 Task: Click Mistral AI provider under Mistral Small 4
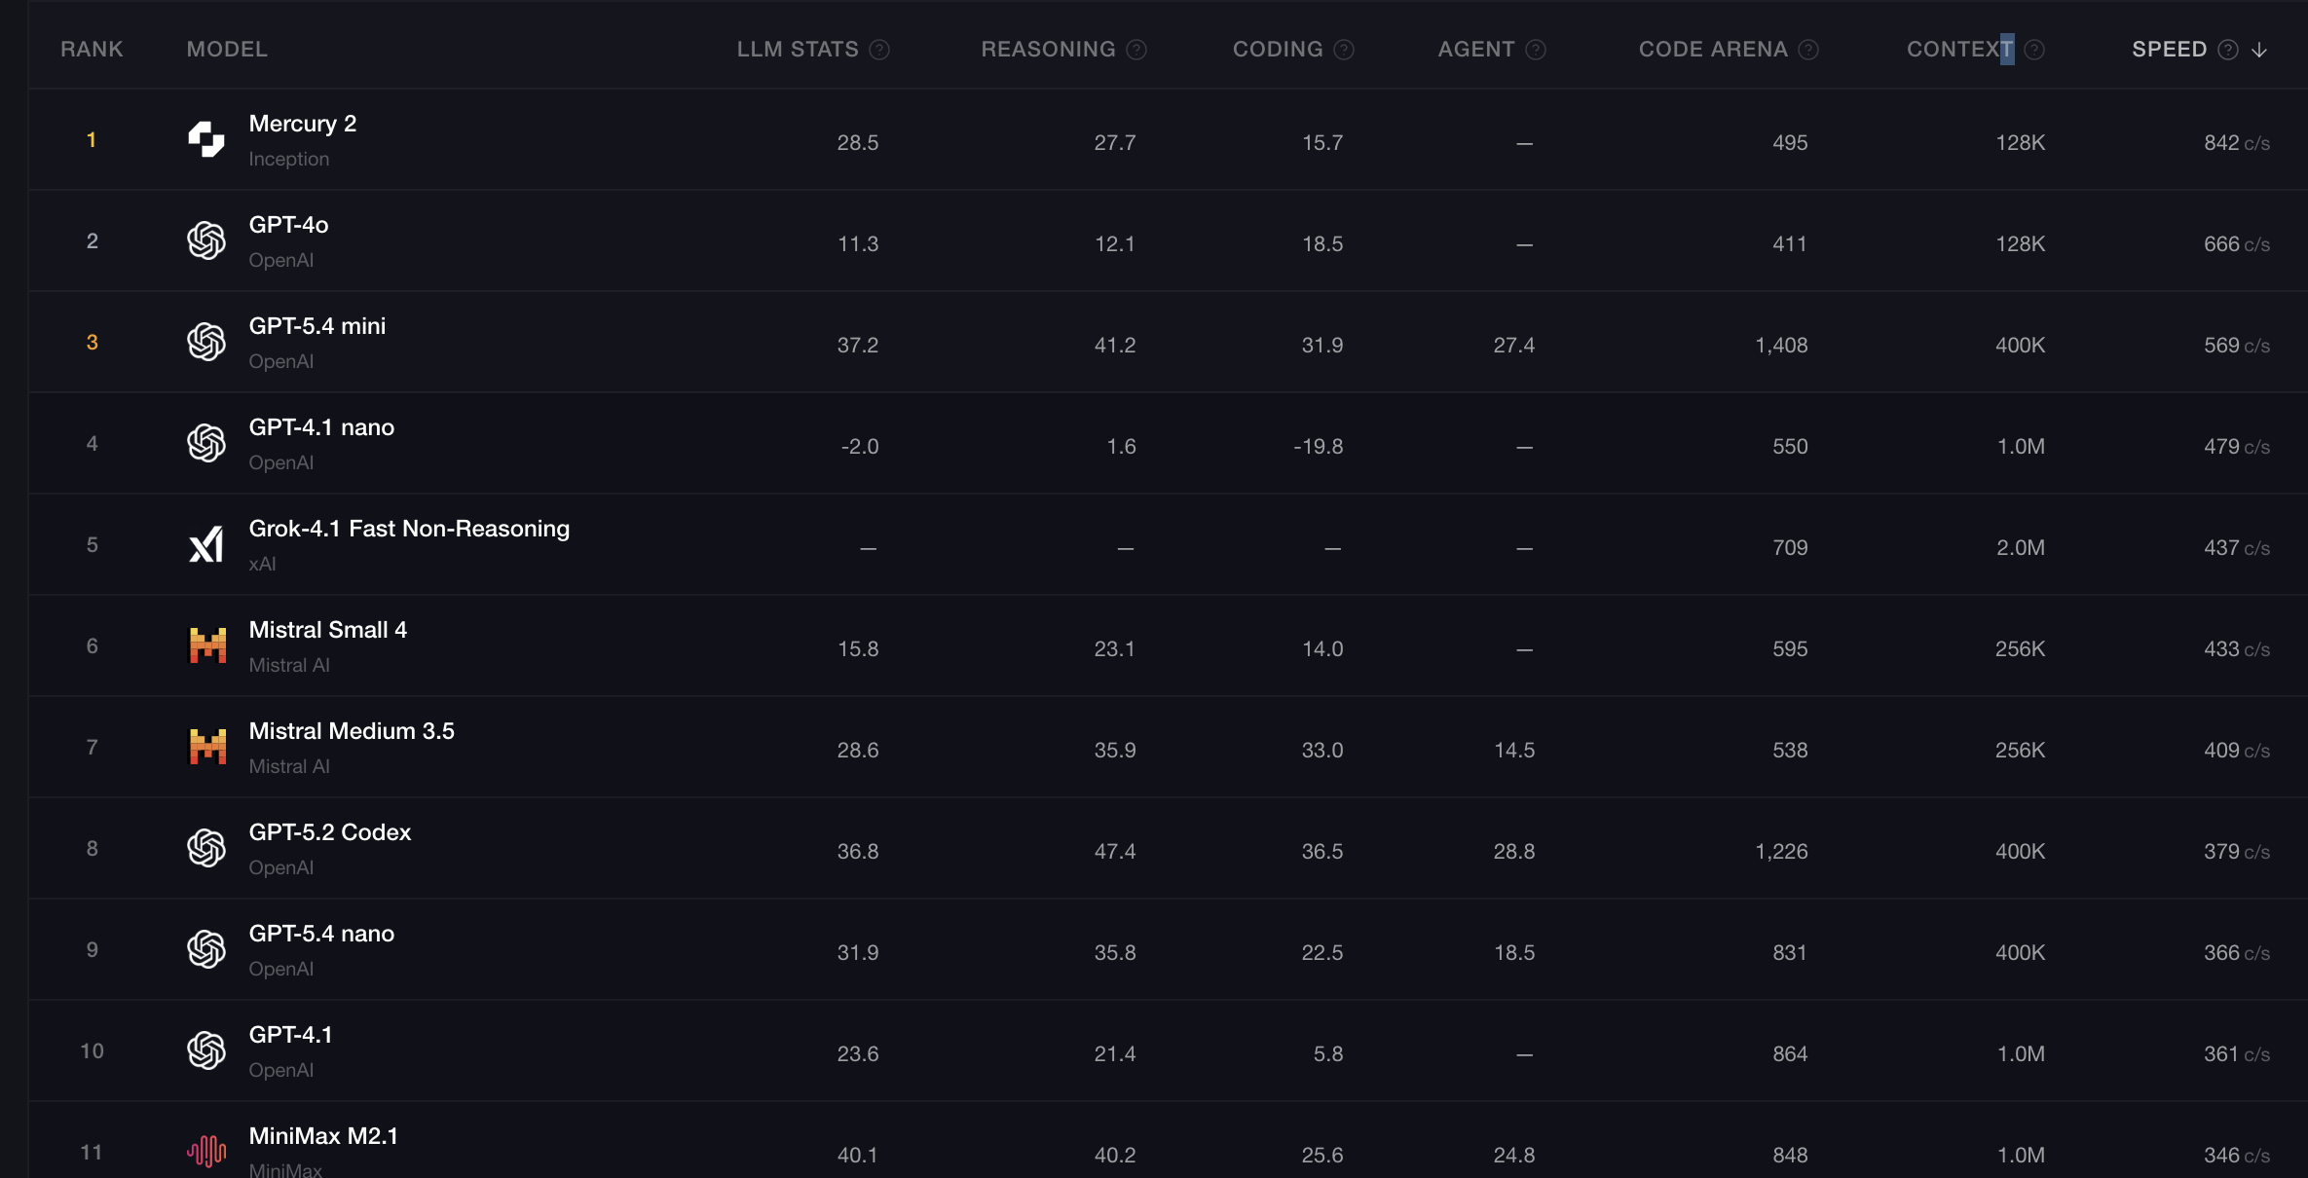click(289, 665)
